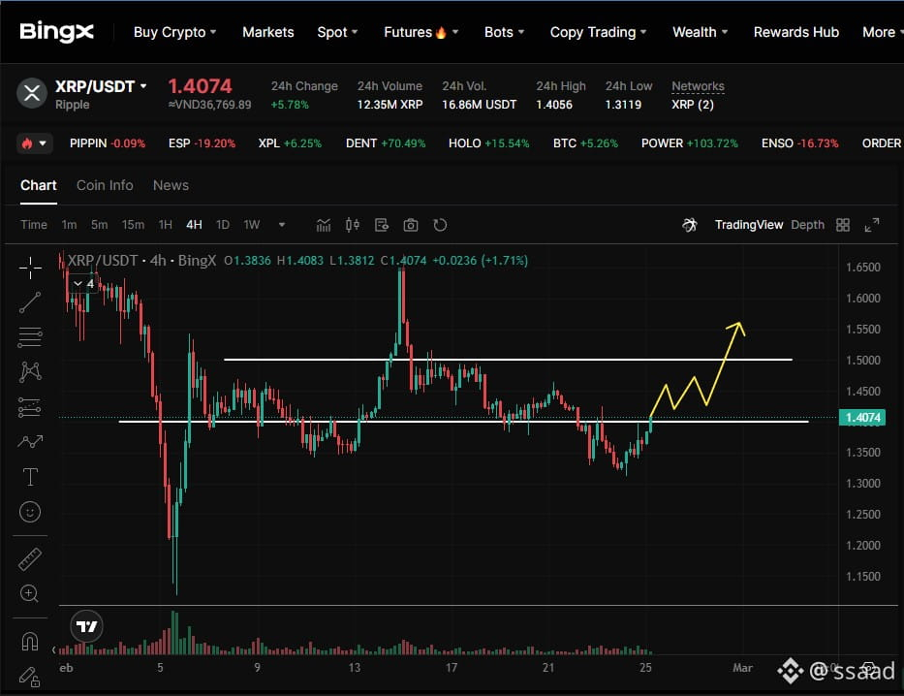Viewport: 904px width, 696px height.
Task: Open the Networks info link
Action: point(698,86)
